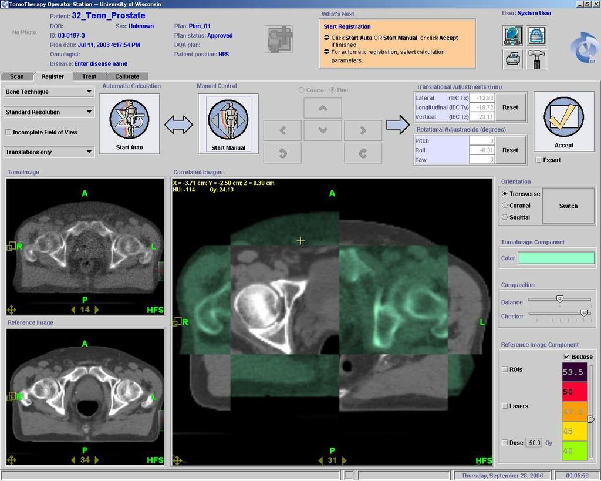The height and width of the screenshot is (481, 601).
Task: Switch to the Calibrate tab
Action: [127, 76]
